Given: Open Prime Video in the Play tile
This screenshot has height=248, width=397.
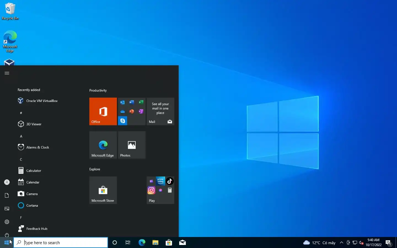Looking at the screenshot, I should (x=160, y=181).
